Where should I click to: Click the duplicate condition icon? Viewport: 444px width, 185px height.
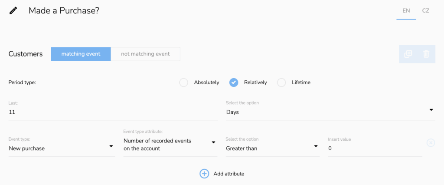[408, 54]
